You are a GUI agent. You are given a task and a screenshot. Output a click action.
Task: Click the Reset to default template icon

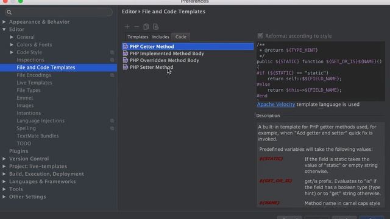coord(156,27)
